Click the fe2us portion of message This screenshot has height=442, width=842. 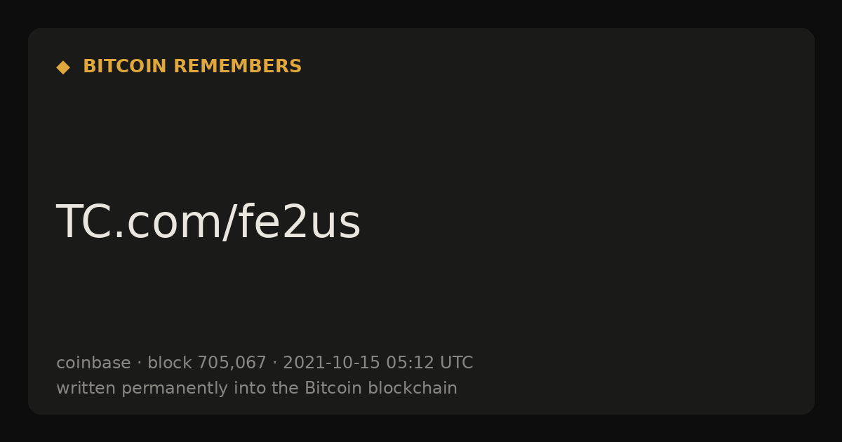[299, 222]
